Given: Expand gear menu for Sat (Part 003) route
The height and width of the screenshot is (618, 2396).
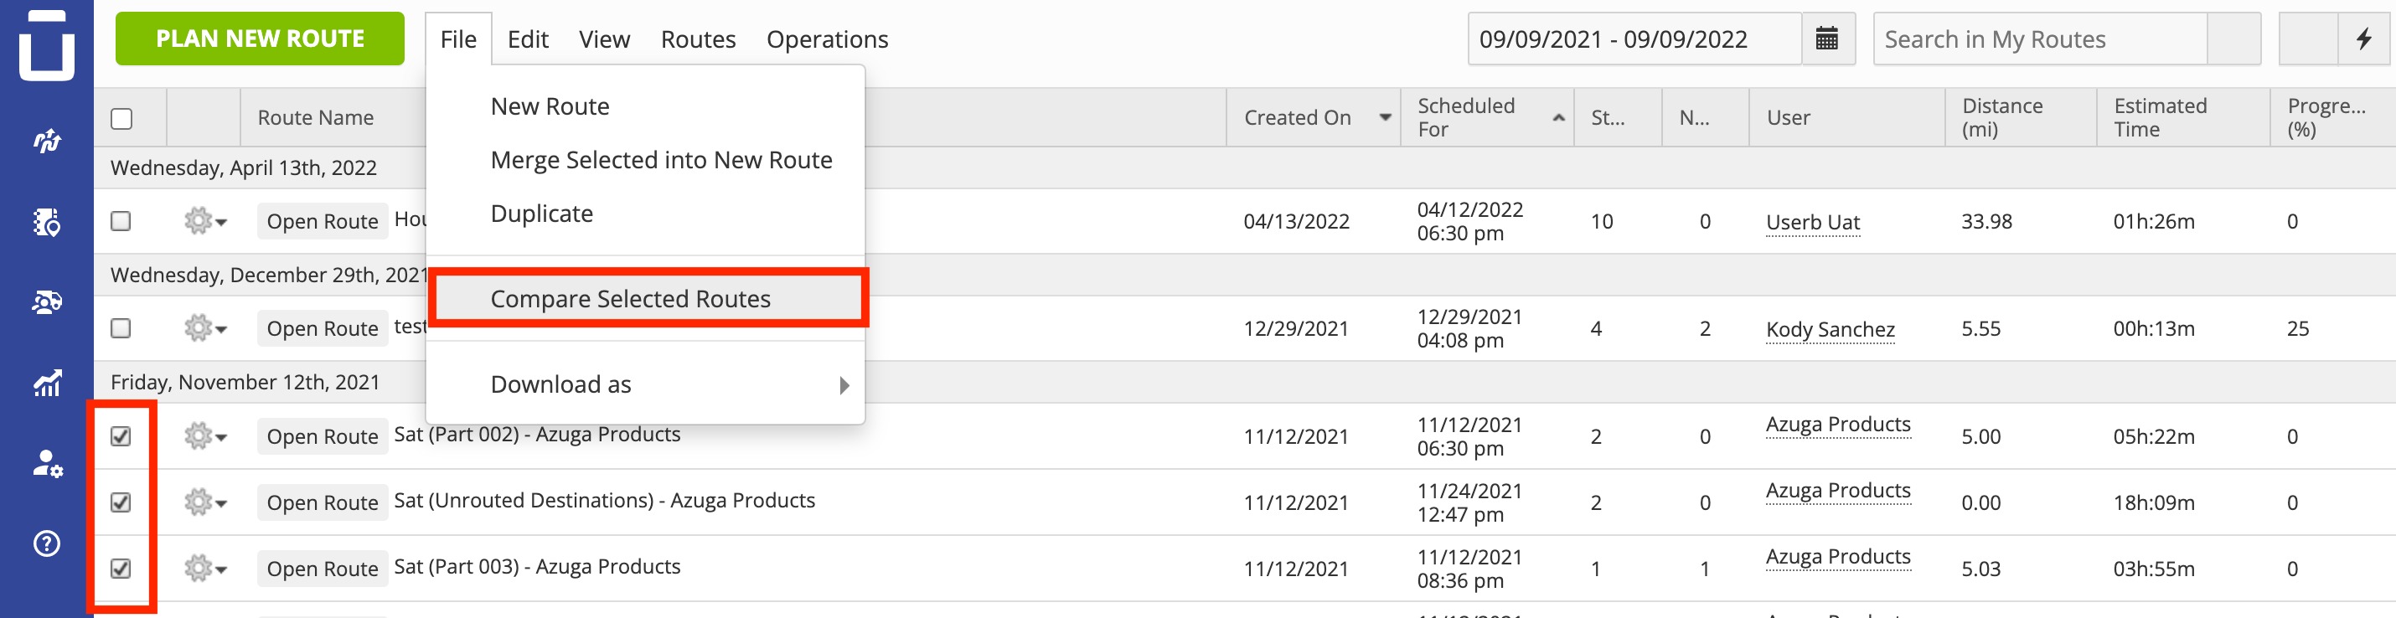Looking at the screenshot, I should 205,568.
